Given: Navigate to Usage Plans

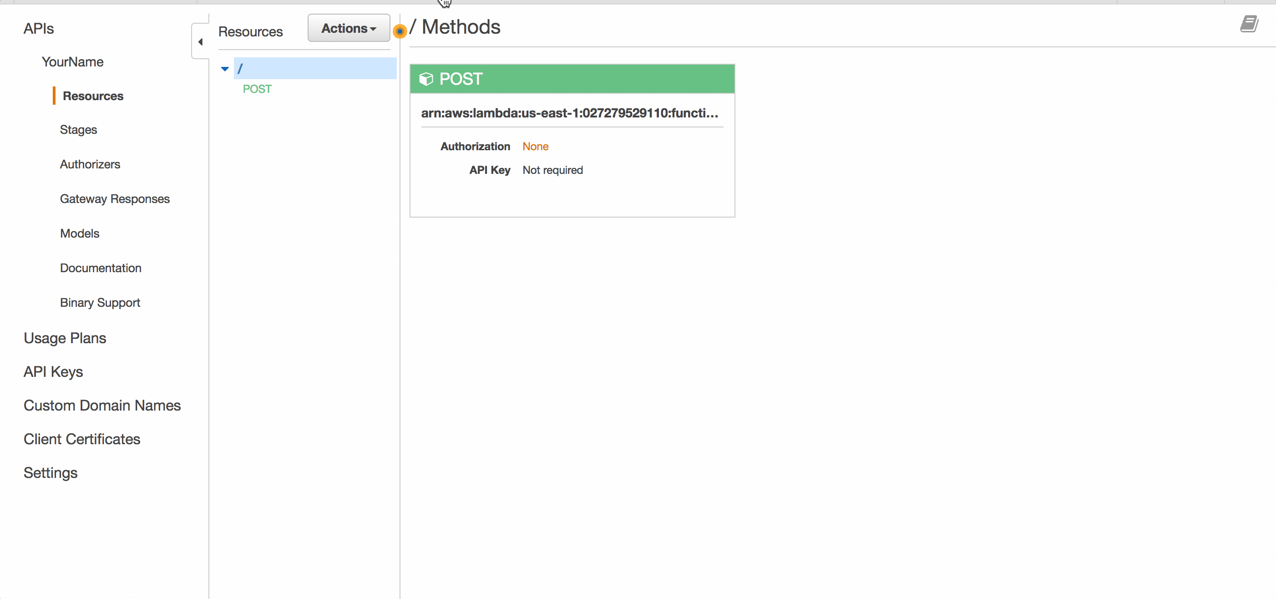Looking at the screenshot, I should (x=65, y=338).
